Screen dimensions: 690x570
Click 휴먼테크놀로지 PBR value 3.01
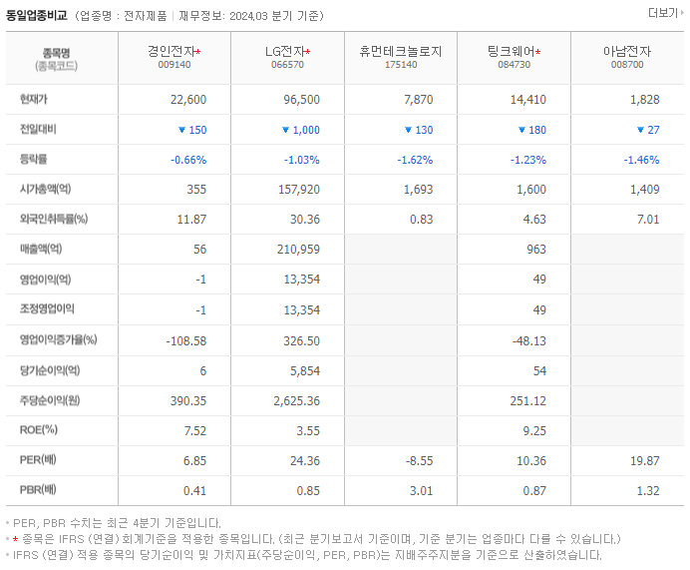click(x=422, y=491)
